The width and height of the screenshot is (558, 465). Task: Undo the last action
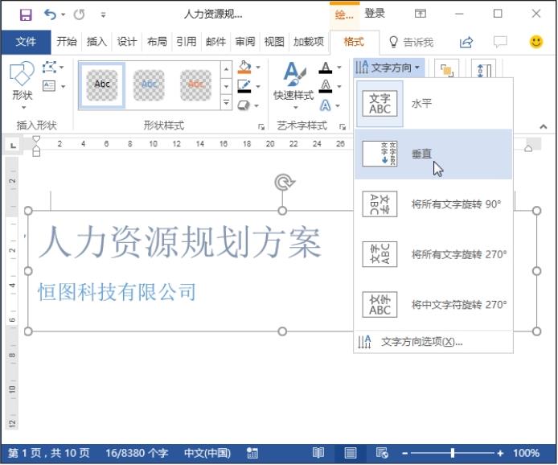[x=50, y=14]
